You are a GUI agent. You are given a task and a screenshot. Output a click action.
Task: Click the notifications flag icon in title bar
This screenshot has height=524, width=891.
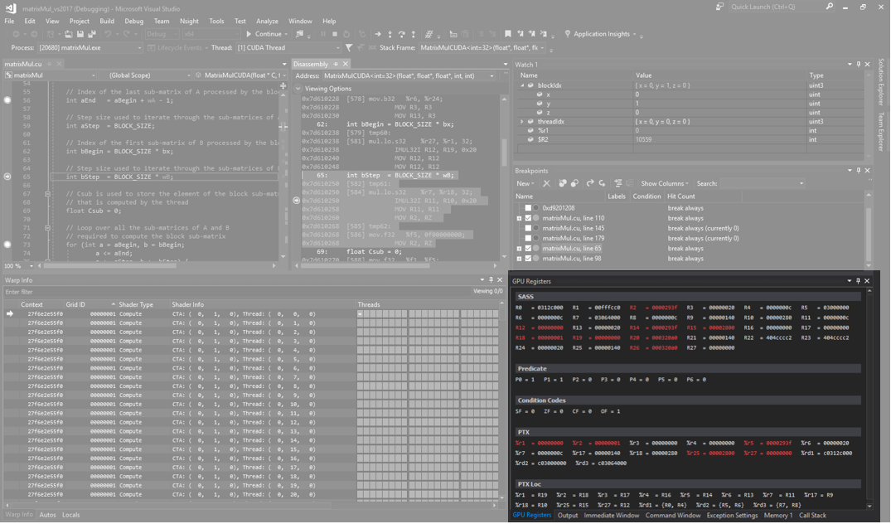pos(720,7)
